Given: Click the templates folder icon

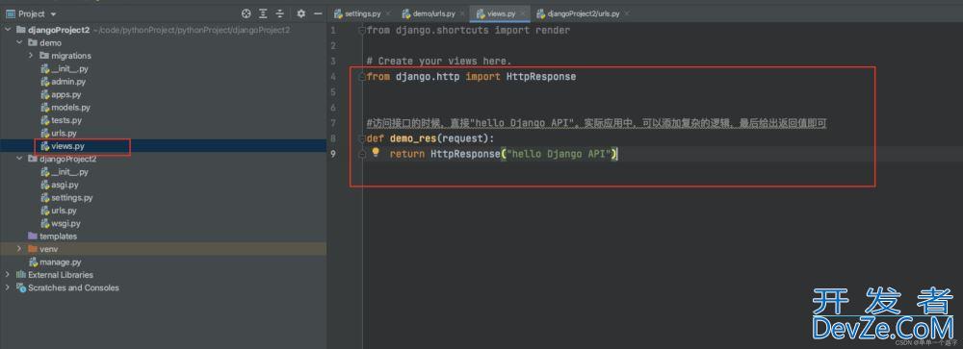Looking at the screenshot, I should point(33,237).
